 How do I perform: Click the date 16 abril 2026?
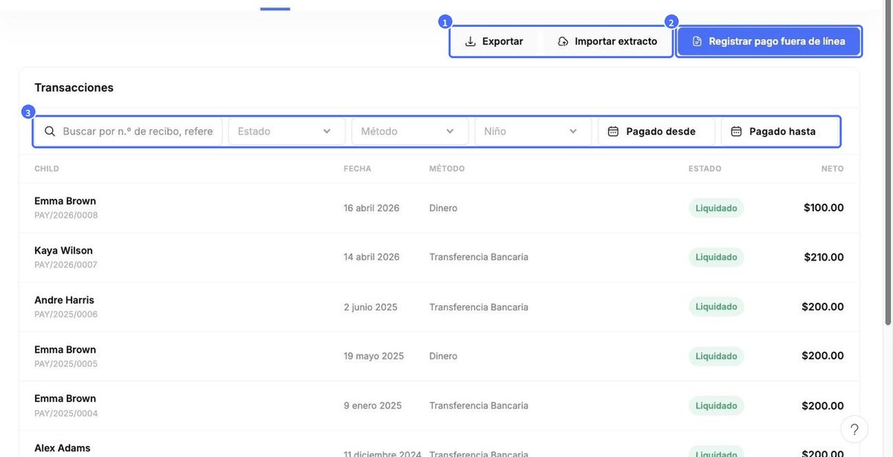pos(371,208)
